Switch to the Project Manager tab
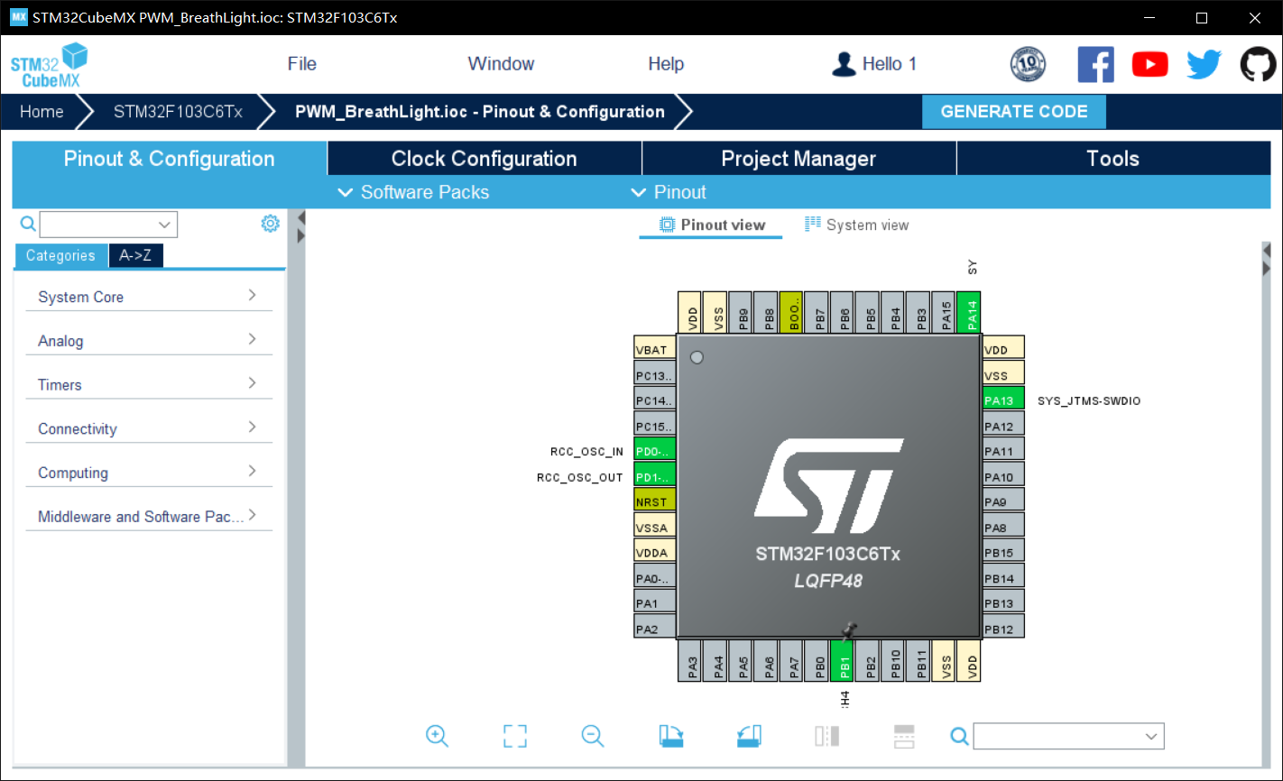The height and width of the screenshot is (781, 1283). 798,159
